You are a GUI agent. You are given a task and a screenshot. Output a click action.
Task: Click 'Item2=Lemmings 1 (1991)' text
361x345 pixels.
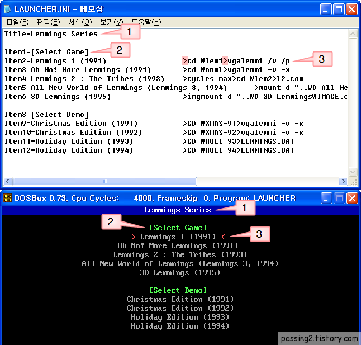pyautogui.click(x=55, y=61)
